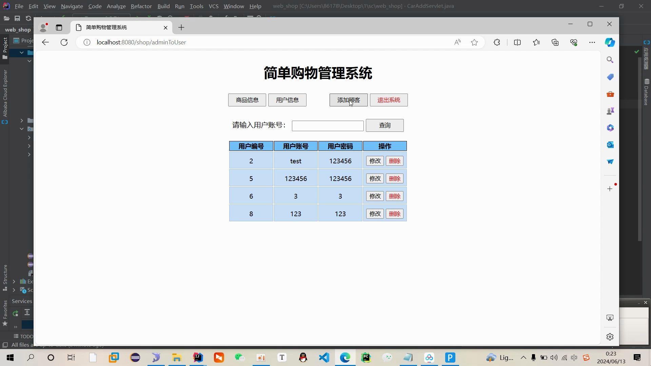Open Copilot icon in Edge

pos(610,42)
